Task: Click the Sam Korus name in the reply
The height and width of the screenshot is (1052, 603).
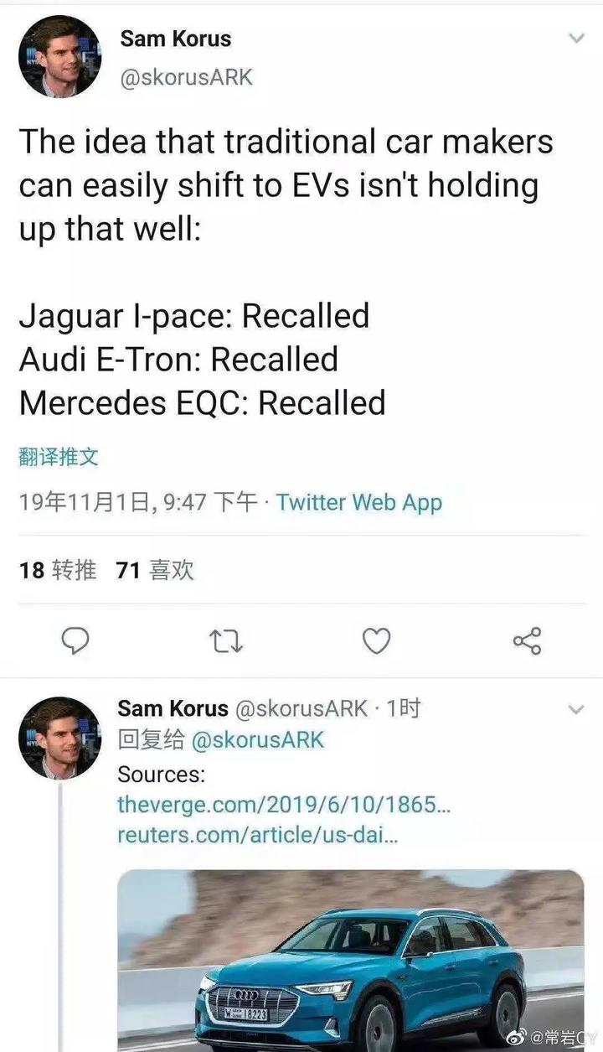Action: coord(173,708)
